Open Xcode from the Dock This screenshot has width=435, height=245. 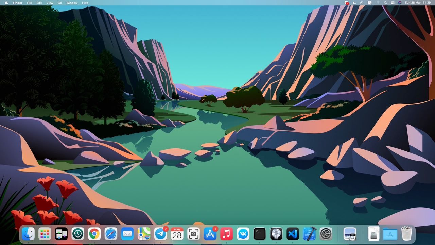tap(309, 234)
